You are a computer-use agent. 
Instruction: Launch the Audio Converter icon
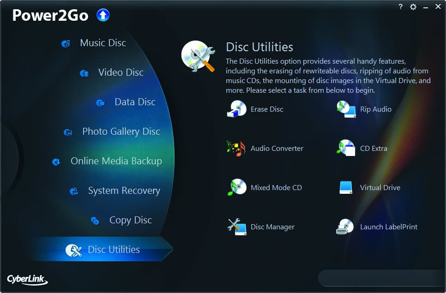(x=236, y=149)
